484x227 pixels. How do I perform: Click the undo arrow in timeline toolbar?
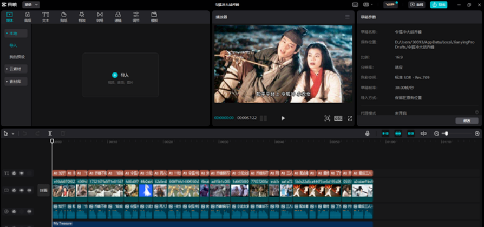(25, 133)
